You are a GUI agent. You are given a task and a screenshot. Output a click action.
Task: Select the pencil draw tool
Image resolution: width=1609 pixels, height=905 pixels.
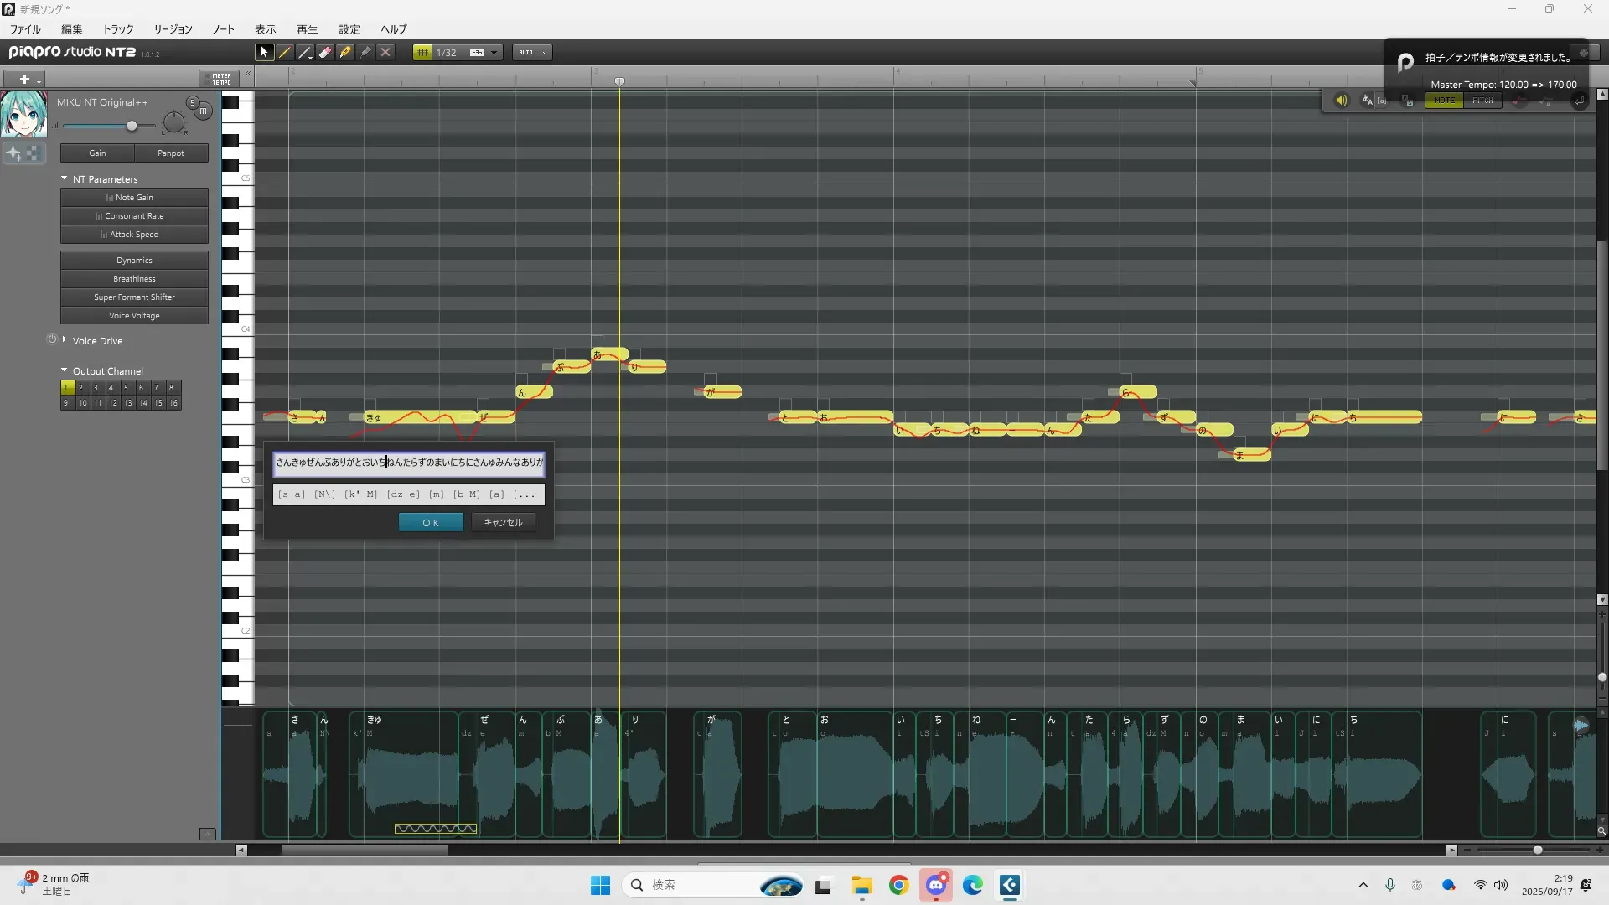pyautogui.click(x=285, y=52)
